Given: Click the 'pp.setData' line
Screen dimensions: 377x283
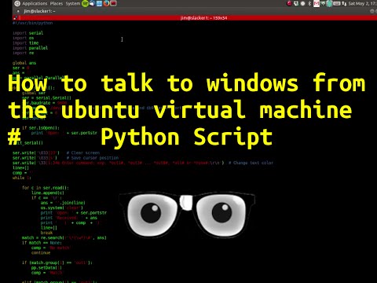Looking at the screenshot, I should tap(46, 267).
